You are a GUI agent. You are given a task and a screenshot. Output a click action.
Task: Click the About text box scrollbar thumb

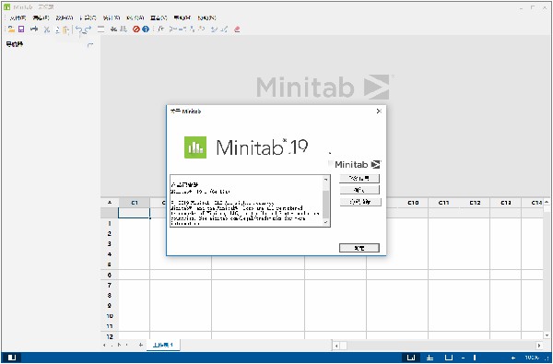326,205
